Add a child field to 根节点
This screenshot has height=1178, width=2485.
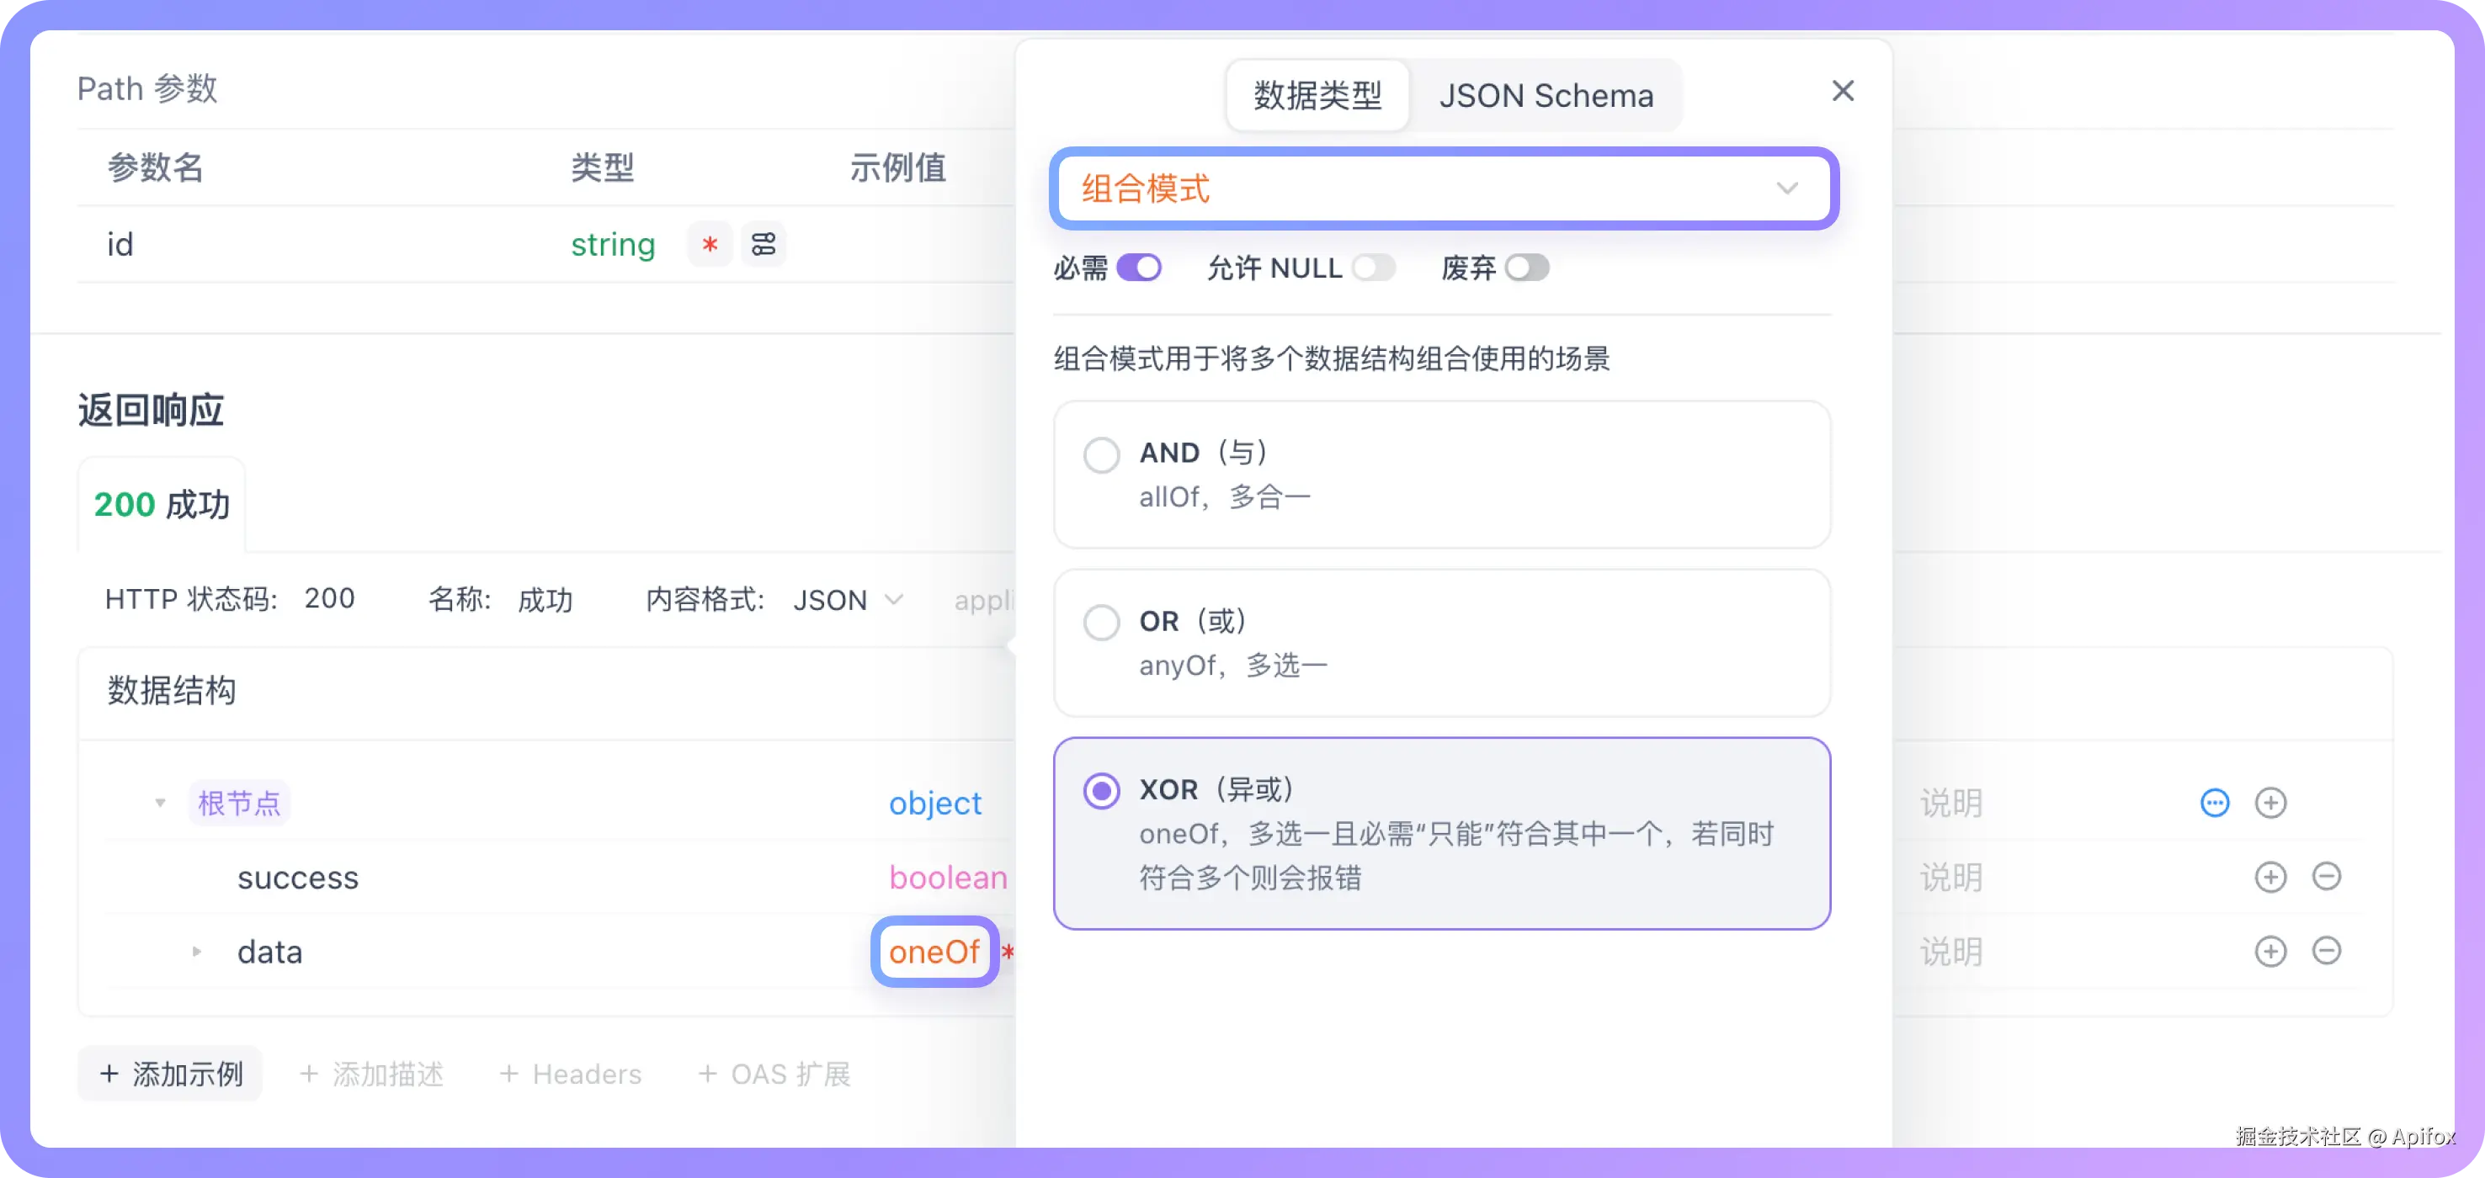coord(2273,802)
